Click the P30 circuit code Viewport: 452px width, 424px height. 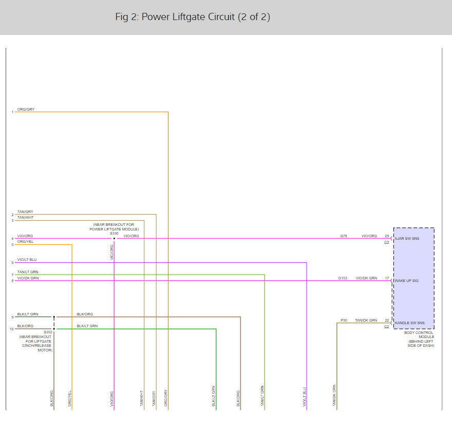coord(344,320)
